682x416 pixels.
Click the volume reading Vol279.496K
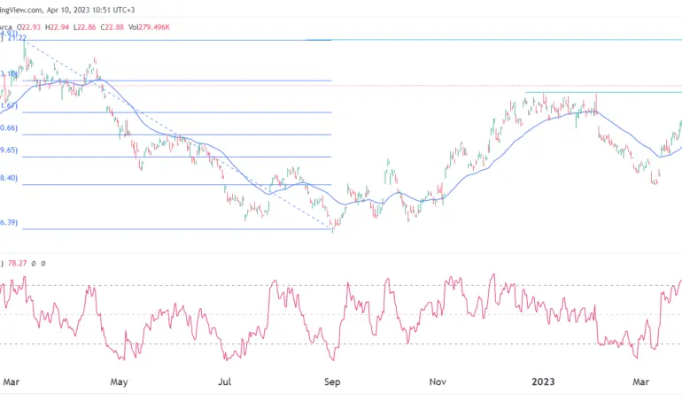(x=149, y=27)
